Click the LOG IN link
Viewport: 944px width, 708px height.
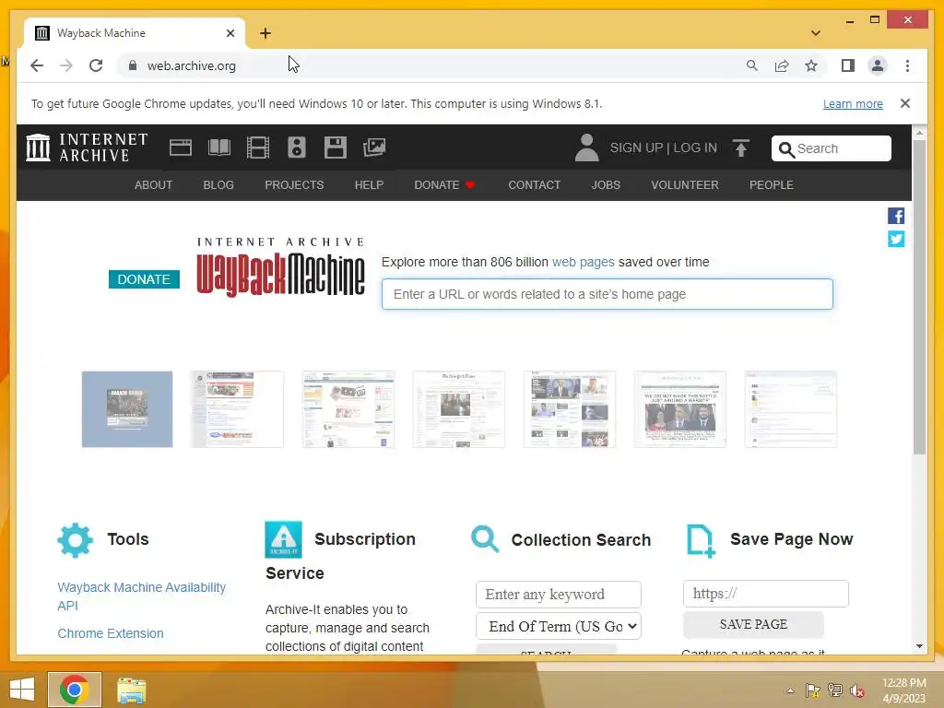695,148
